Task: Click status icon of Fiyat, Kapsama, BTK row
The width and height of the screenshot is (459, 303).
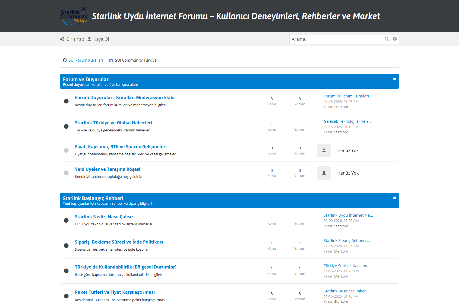Action: click(x=66, y=150)
